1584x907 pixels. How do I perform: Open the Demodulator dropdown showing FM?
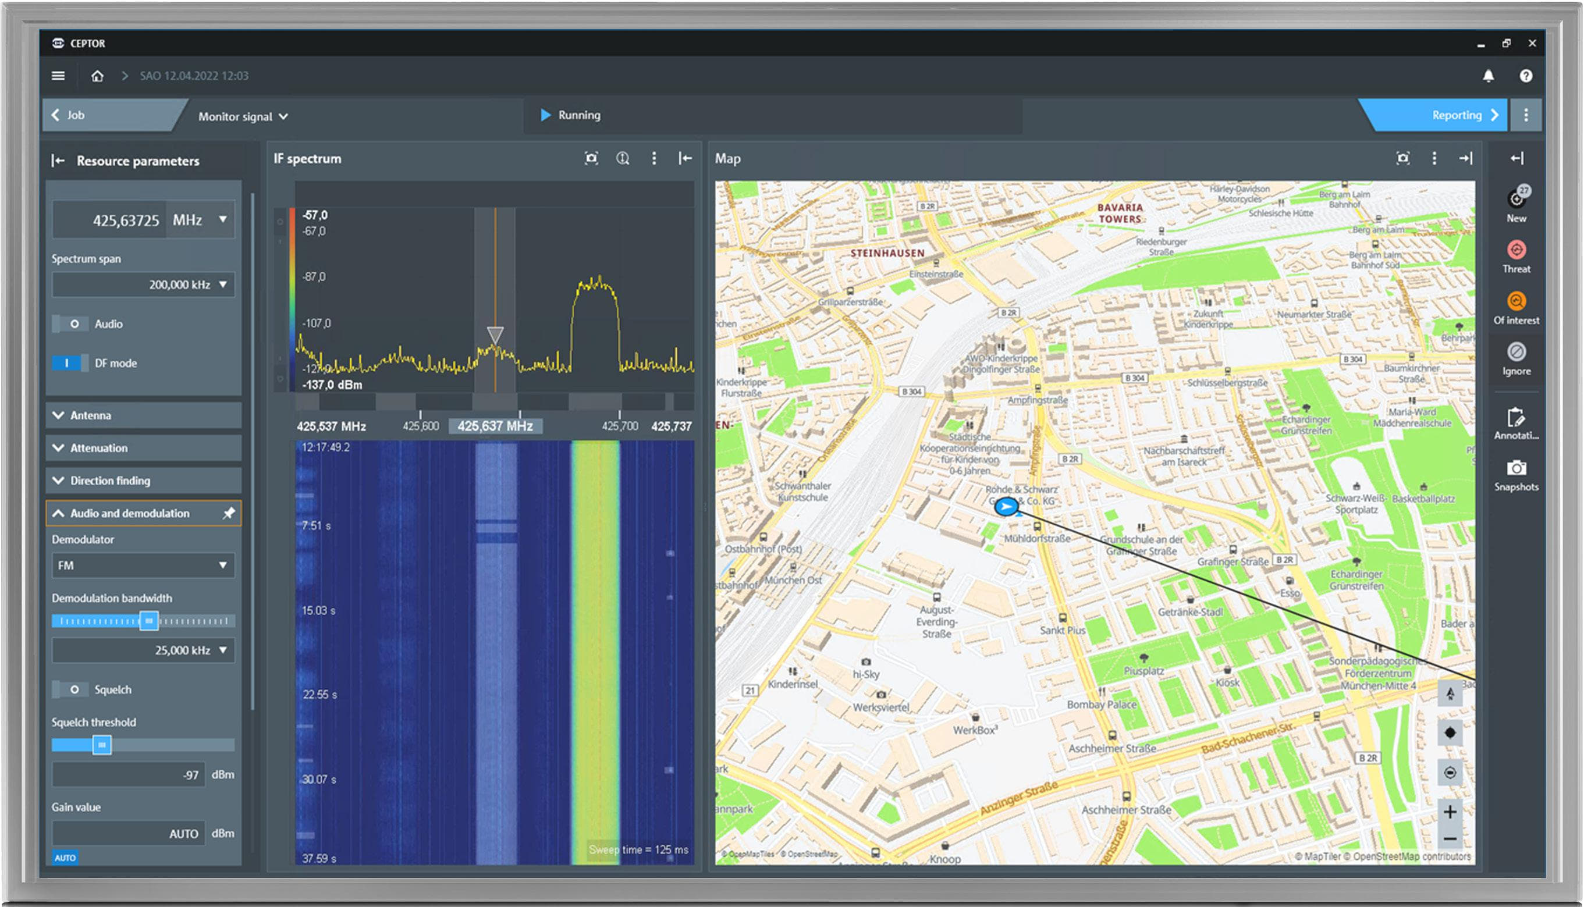[x=143, y=565]
